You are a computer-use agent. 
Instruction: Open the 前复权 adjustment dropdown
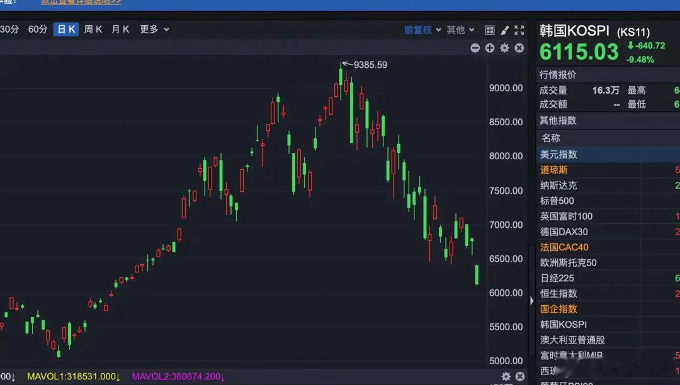422,30
